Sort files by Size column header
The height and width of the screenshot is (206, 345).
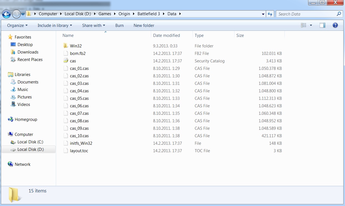pyautogui.click(x=240, y=35)
